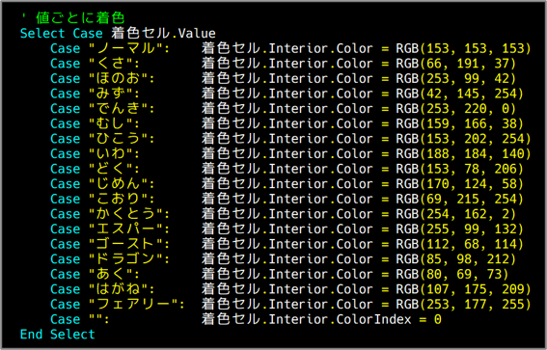Click the string "はがね"
The width and height of the screenshot is (547, 350).
[x=118, y=289]
